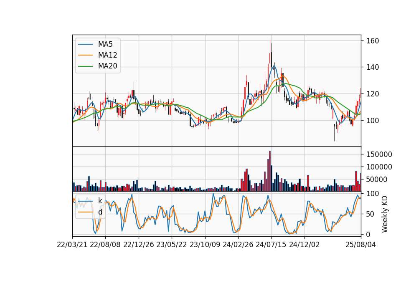Click the green MA20 legend line sample
The image size is (401, 288).
pos(85,66)
